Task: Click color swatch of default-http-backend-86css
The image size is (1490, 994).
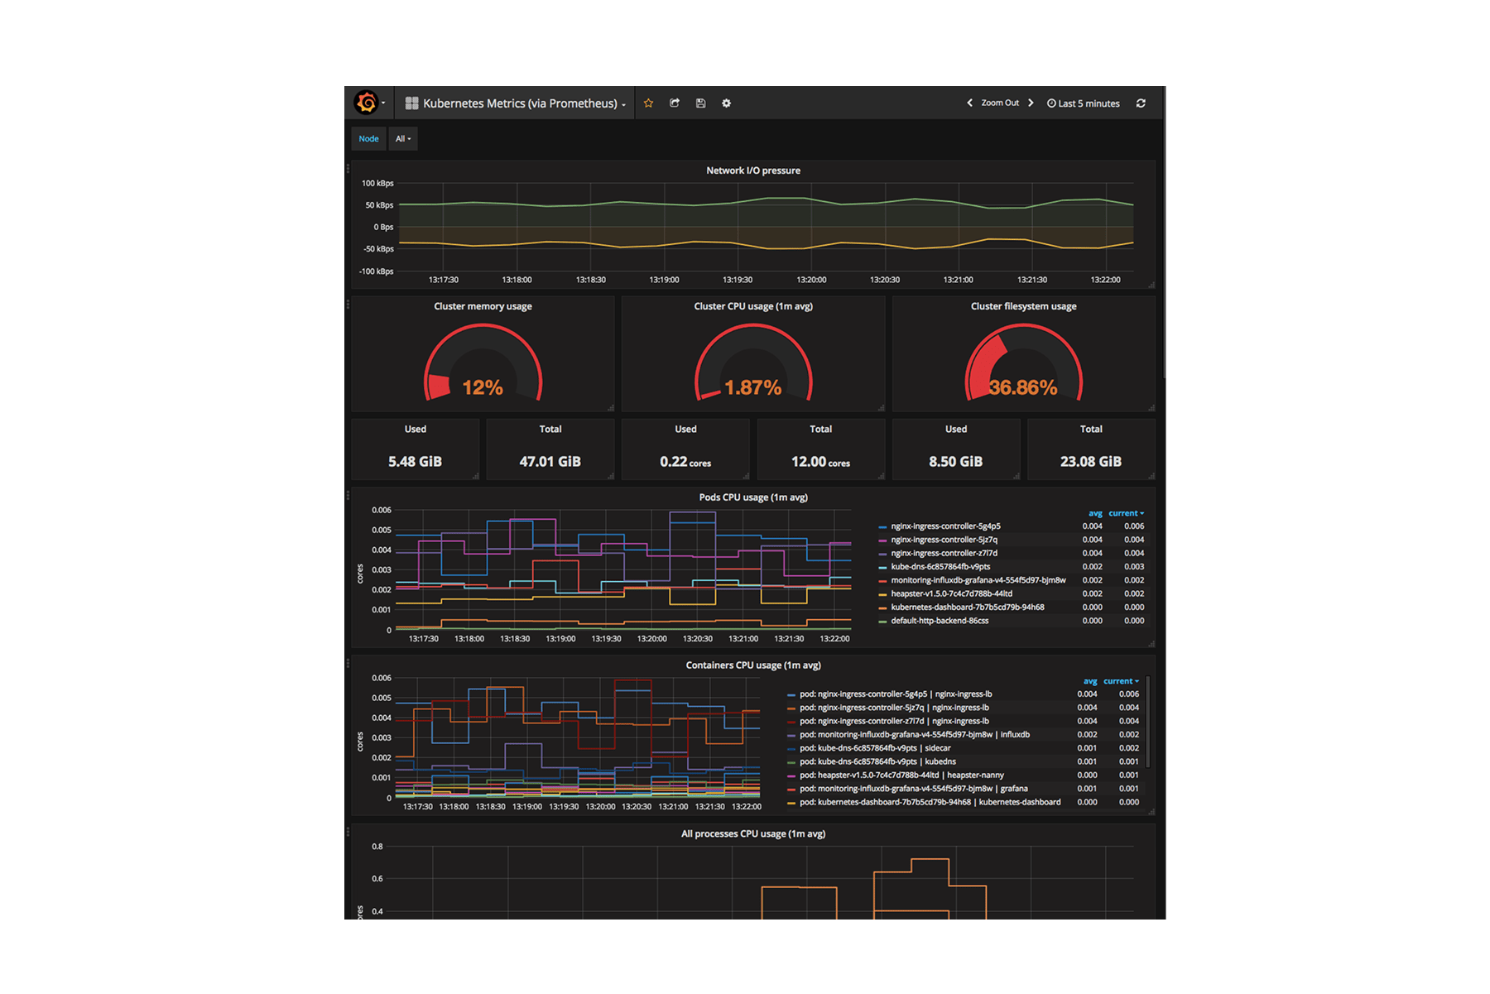Action: point(882,622)
